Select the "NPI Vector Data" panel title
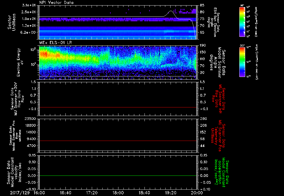284x196 pixels. (56, 2)
